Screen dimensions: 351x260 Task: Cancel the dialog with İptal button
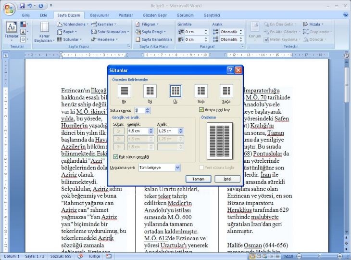(x=227, y=179)
